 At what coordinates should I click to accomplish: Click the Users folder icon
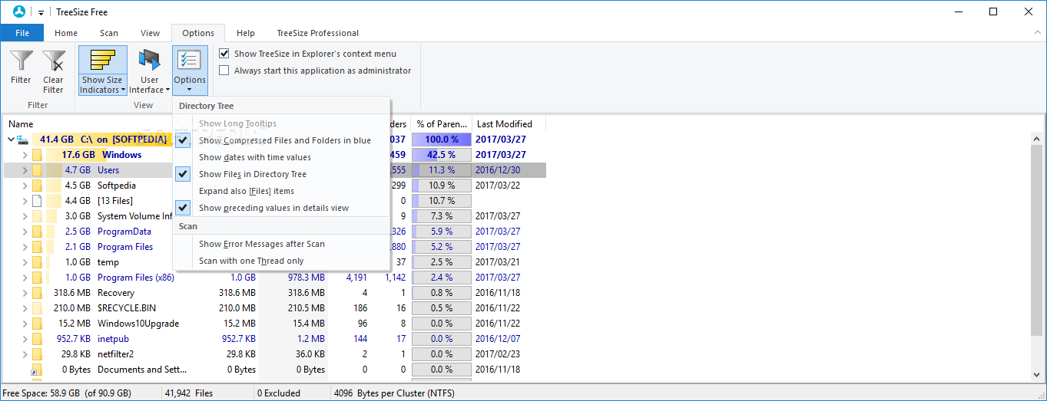(x=36, y=170)
